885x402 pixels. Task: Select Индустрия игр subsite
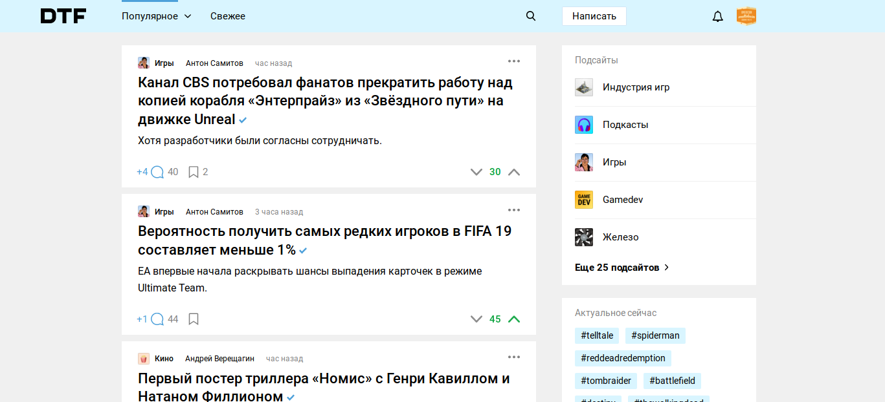636,87
